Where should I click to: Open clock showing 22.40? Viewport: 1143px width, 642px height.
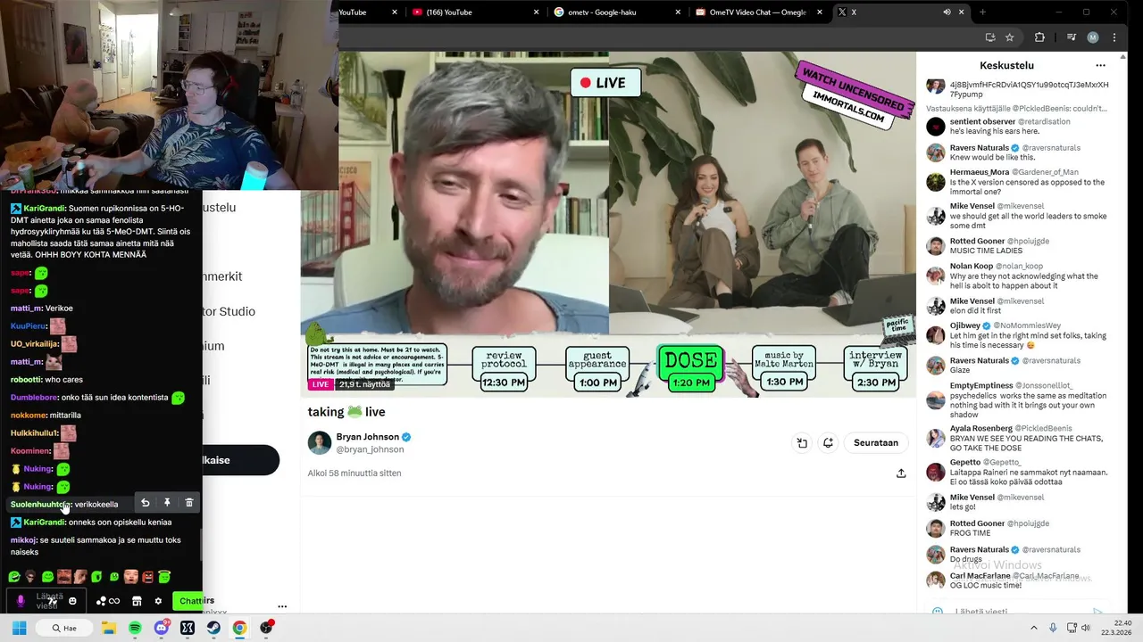tap(1116, 628)
